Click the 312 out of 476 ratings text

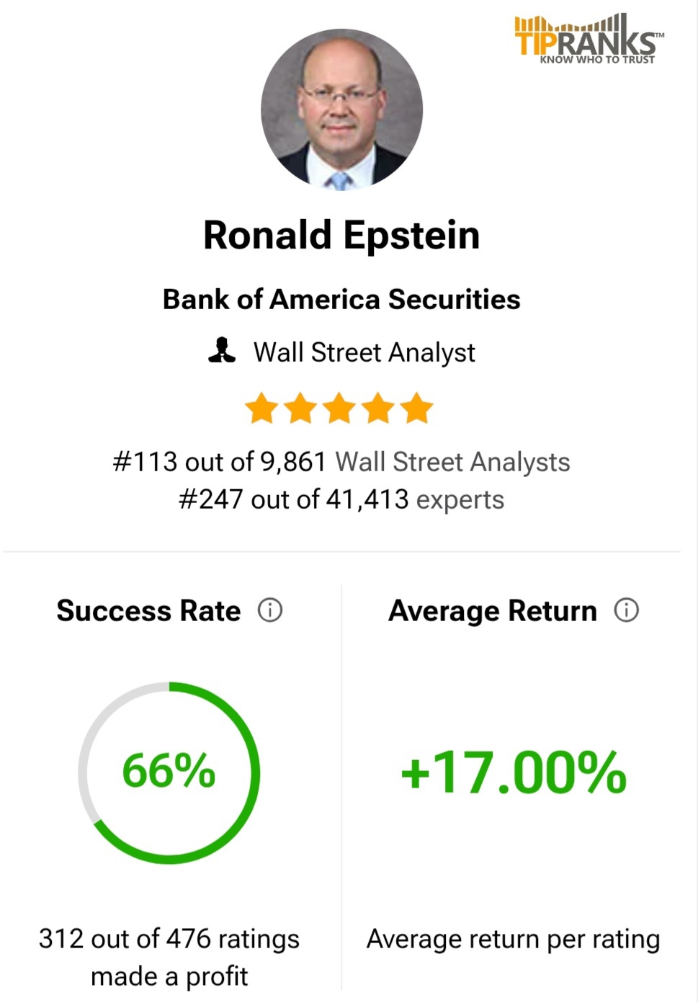point(169,939)
